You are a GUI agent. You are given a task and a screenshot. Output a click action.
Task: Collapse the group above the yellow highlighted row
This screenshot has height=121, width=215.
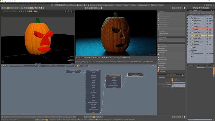coord(191,34)
